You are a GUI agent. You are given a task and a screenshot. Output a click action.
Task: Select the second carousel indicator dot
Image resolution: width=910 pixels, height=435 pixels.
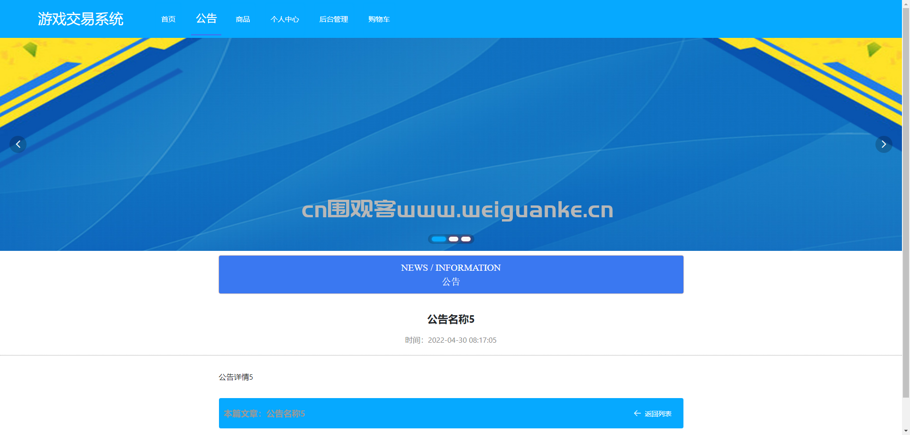(454, 239)
